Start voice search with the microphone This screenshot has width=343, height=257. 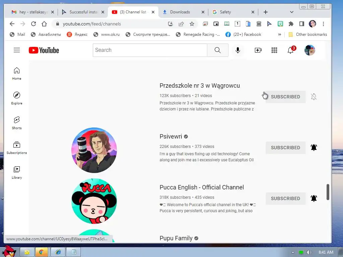coord(237,50)
